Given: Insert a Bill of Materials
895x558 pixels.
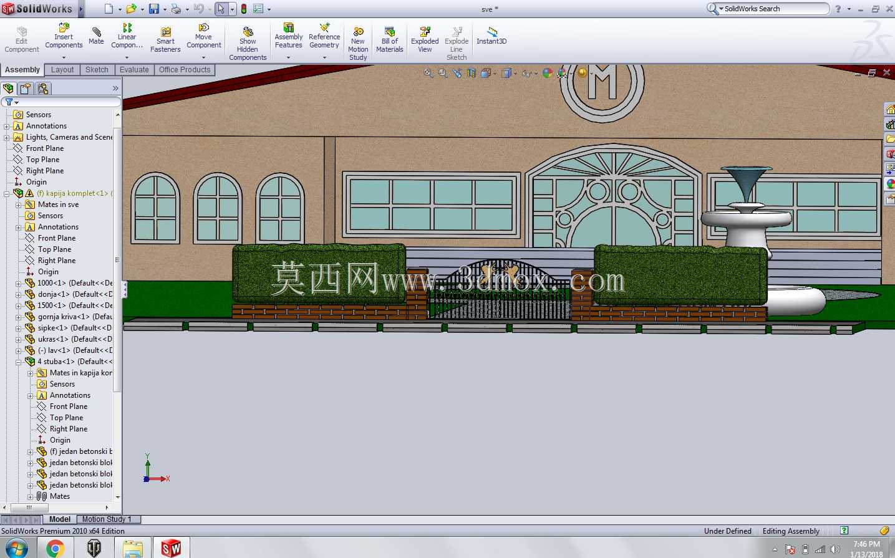Looking at the screenshot, I should (x=390, y=40).
